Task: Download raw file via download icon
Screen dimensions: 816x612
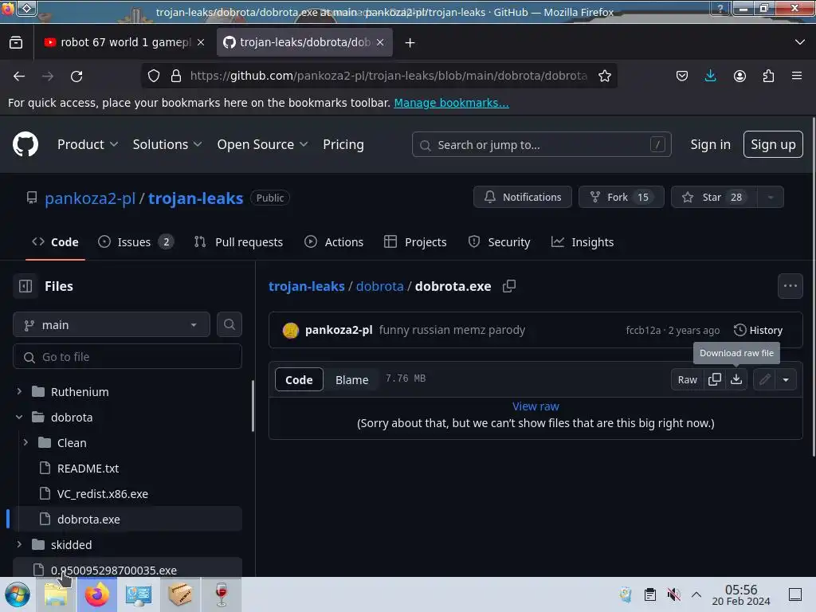Action: [736, 379]
